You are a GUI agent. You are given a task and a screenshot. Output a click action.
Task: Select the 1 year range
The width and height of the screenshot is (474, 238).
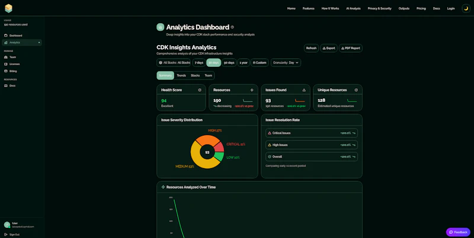point(244,63)
